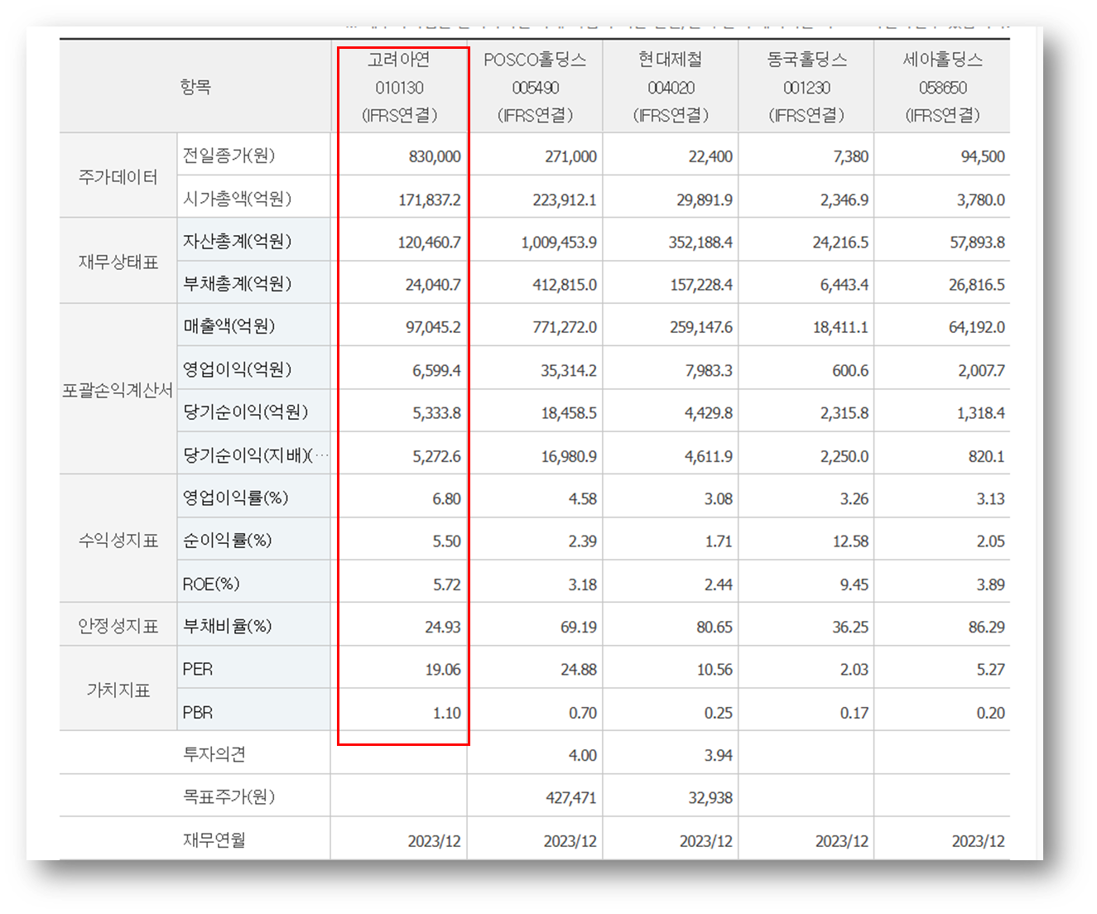
Task: Select the 동국홀딩스 001230 column header
Action: (806, 87)
